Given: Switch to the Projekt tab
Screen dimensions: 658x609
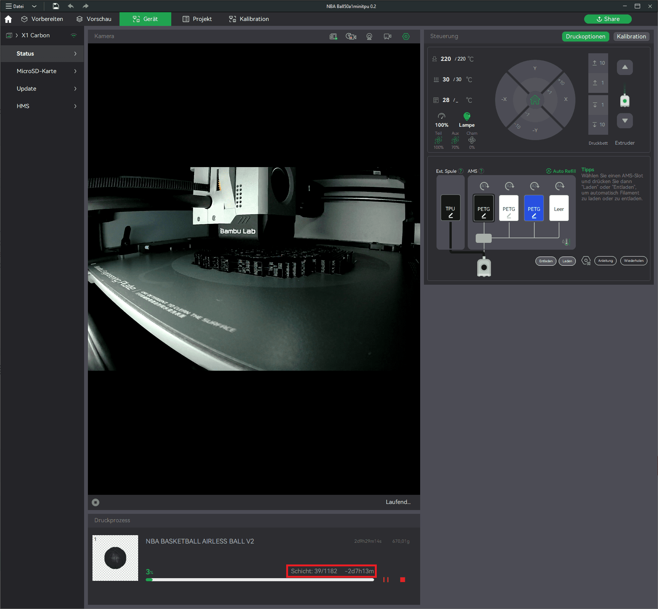Looking at the screenshot, I should pos(197,19).
